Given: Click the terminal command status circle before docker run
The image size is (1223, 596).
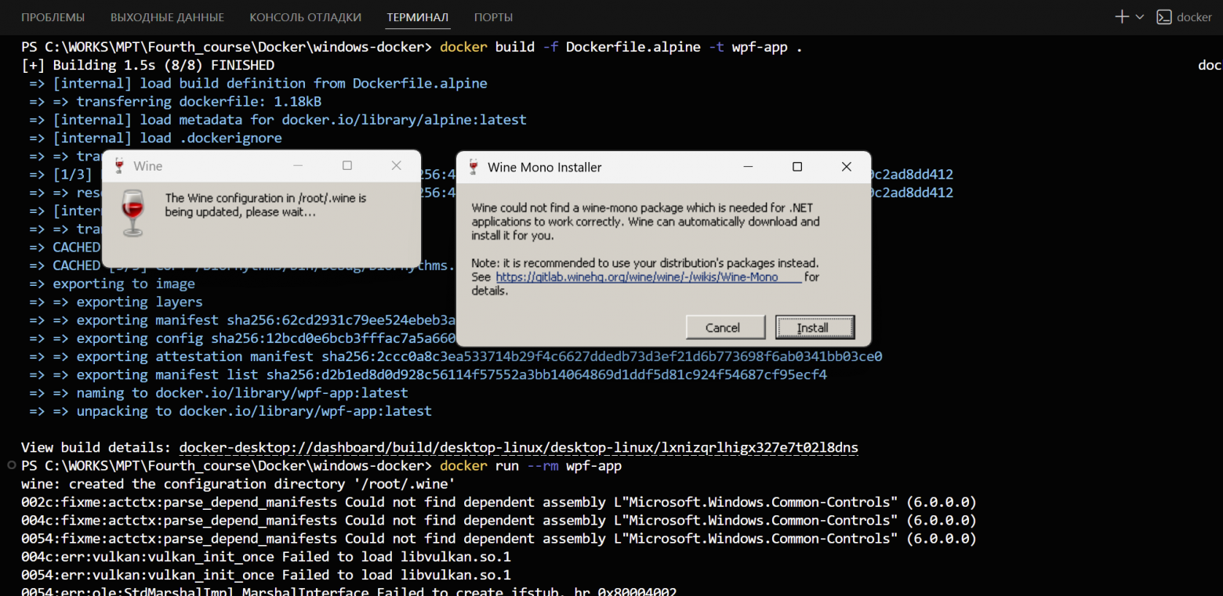Looking at the screenshot, I should (11, 465).
